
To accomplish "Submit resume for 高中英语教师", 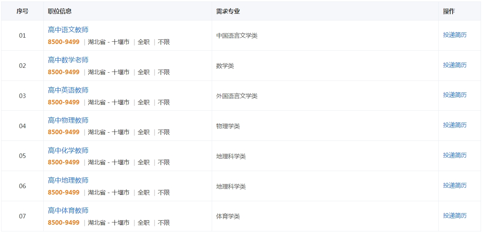I will [455, 95].
